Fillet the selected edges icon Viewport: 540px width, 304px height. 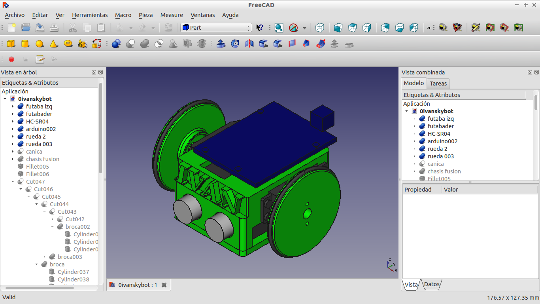pyautogui.click(x=264, y=44)
